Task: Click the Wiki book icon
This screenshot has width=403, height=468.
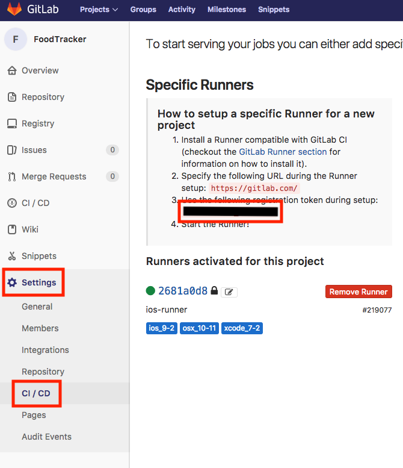Action: (12, 229)
